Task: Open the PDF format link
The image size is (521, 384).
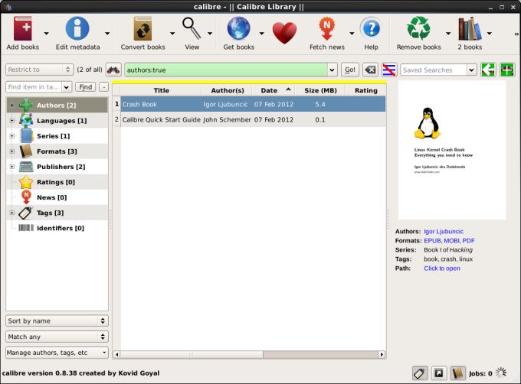Action: [468, 241]
